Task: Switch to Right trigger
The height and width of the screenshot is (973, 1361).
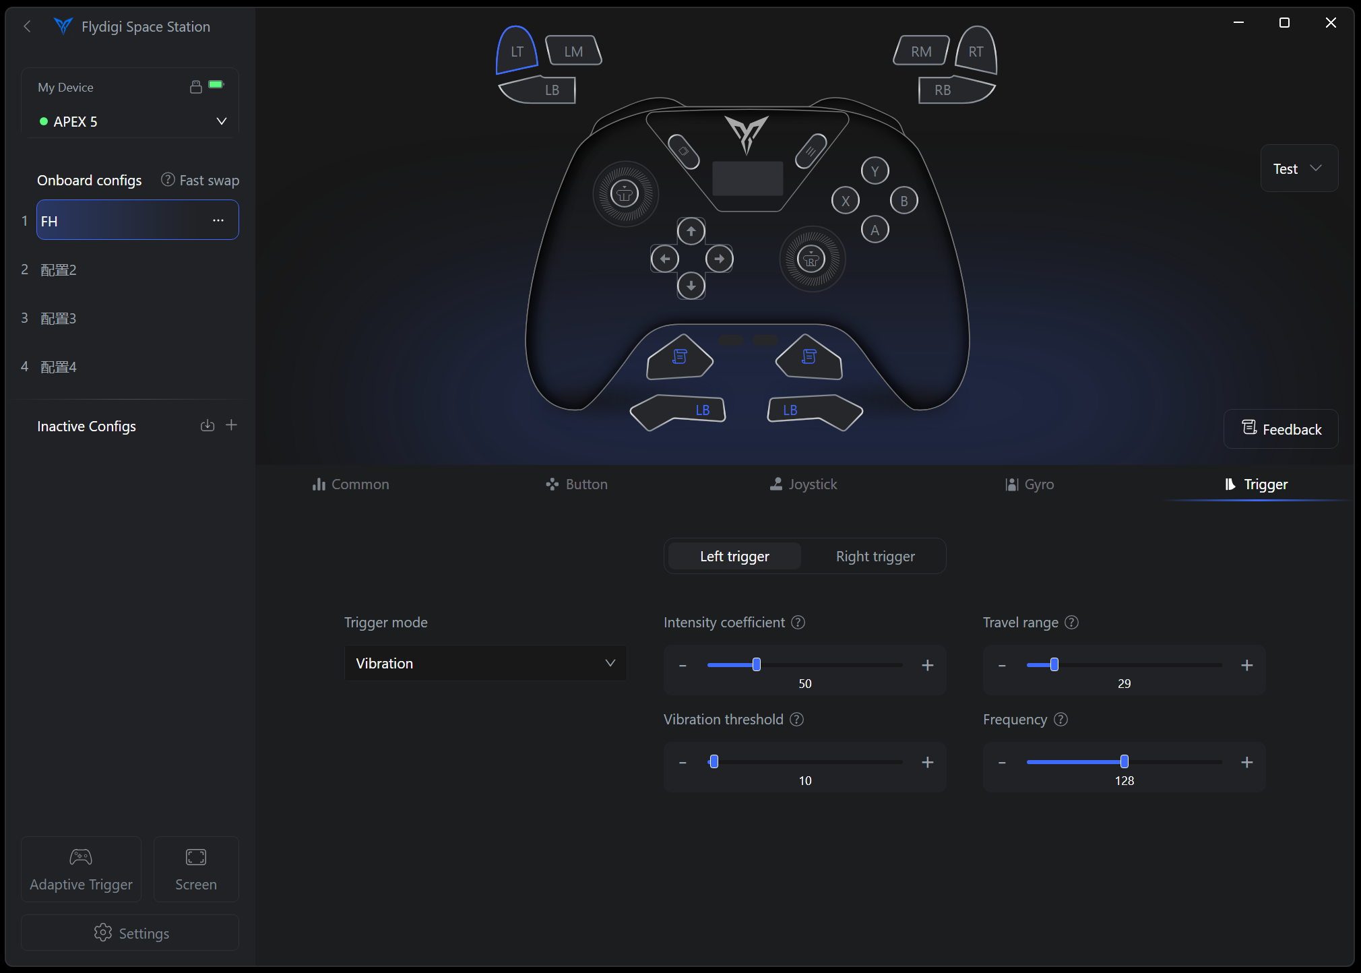Action: [875, 557]
